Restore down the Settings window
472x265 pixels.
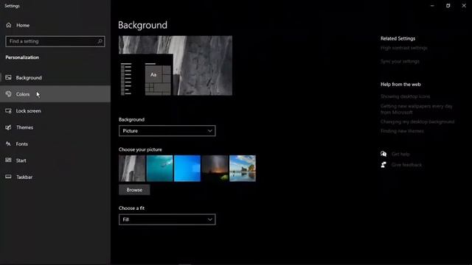(x=448, y=6)
